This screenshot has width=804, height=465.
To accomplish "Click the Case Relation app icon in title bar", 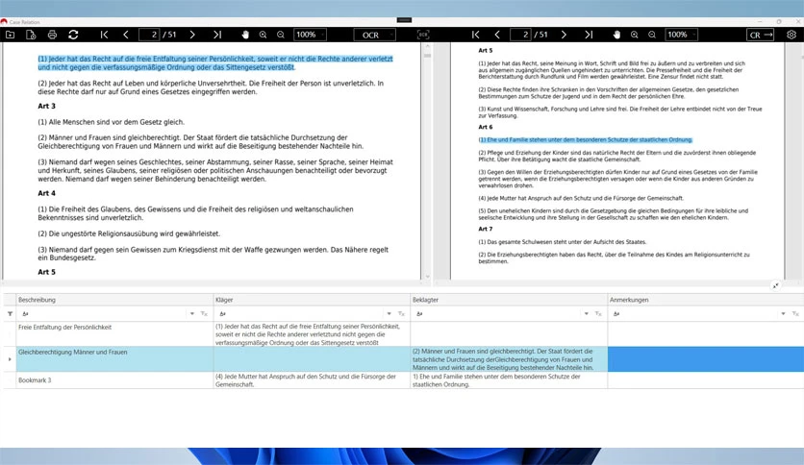I will click(x=4, y=22).
